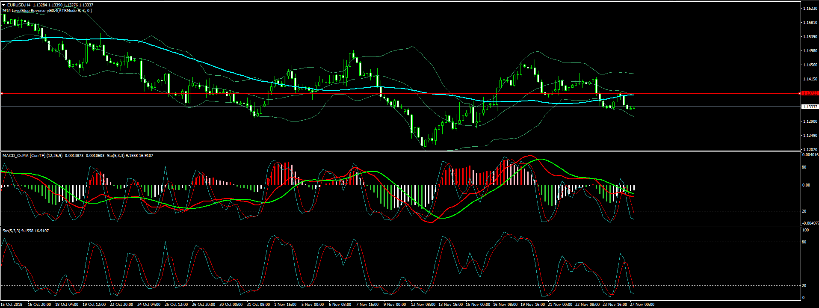Click the 21 Nov 00:00 time label
The image size is (819, 308).
560,305
